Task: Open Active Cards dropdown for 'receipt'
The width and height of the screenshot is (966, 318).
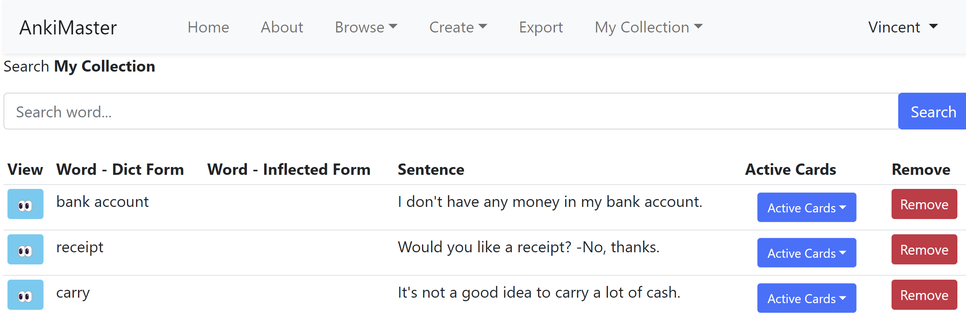Action: 806,253
